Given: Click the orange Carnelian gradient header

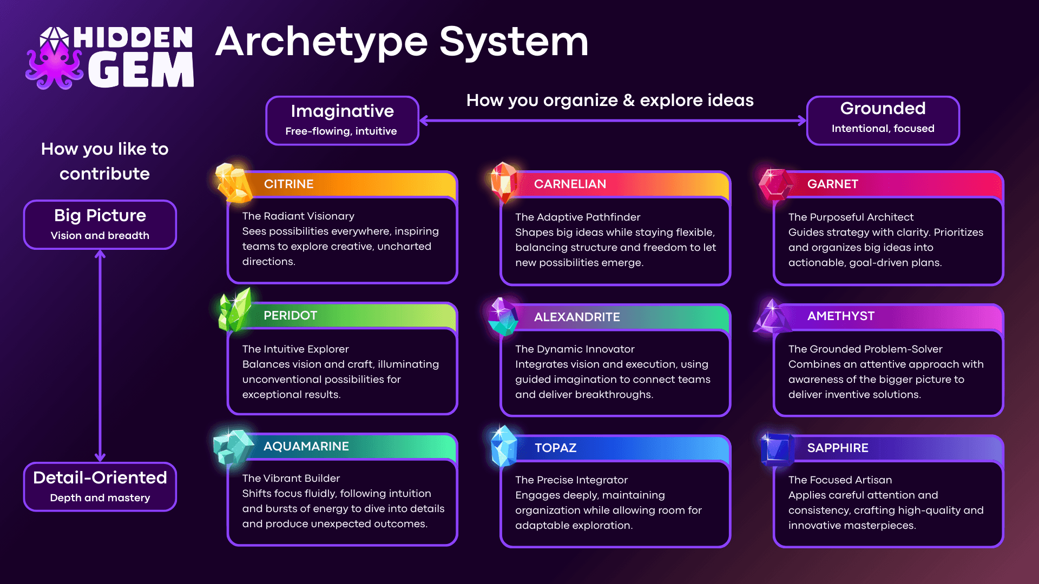Looking at the screenshot, I should (622, 184).
